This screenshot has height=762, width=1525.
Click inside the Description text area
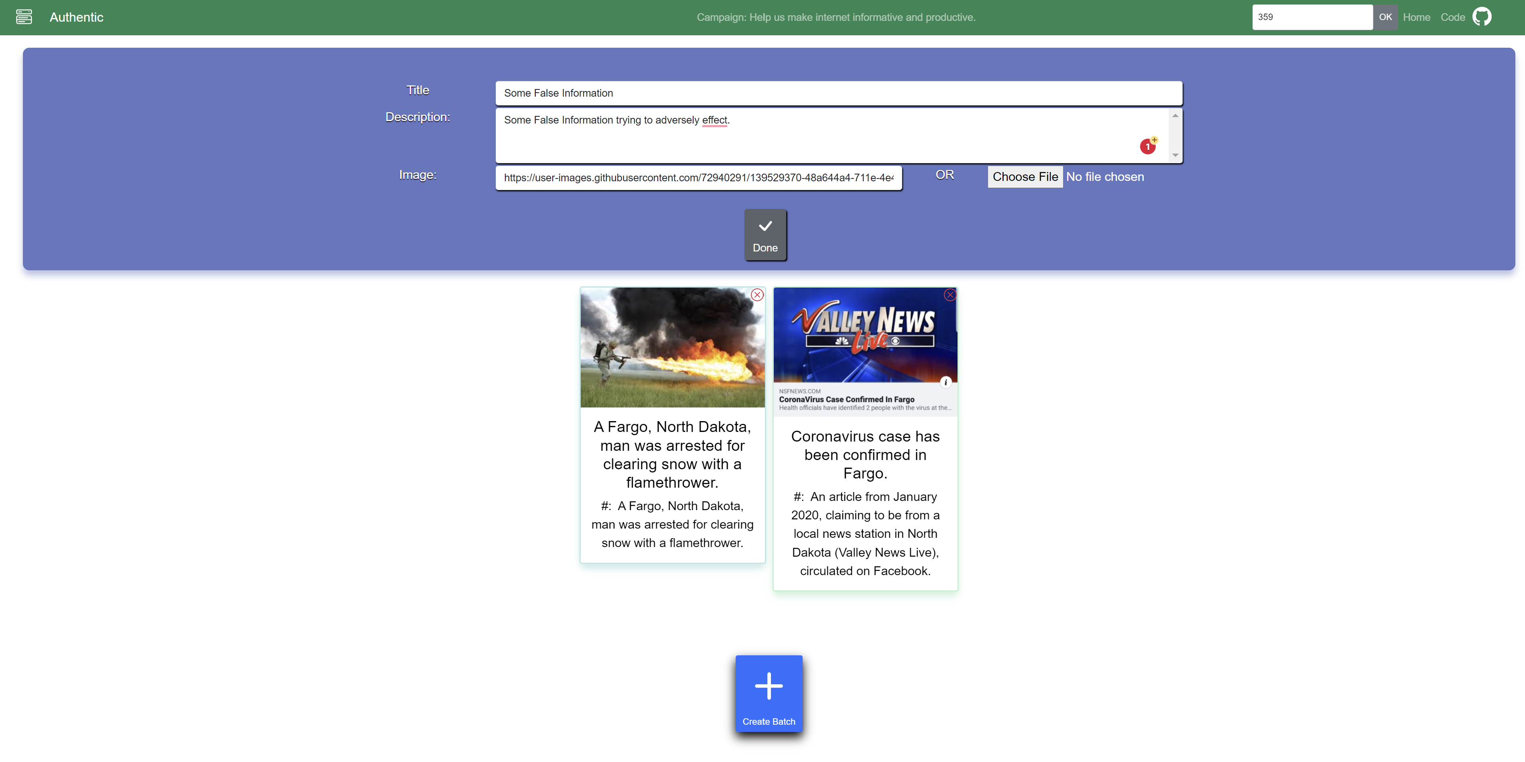click(x=829, y=135)
